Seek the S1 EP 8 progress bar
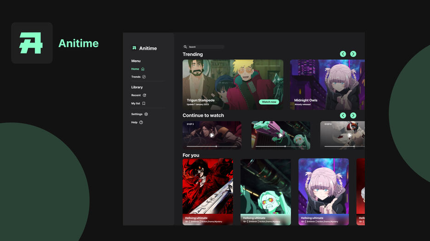This screenshot has height=241, width=430. pos(345,146)
